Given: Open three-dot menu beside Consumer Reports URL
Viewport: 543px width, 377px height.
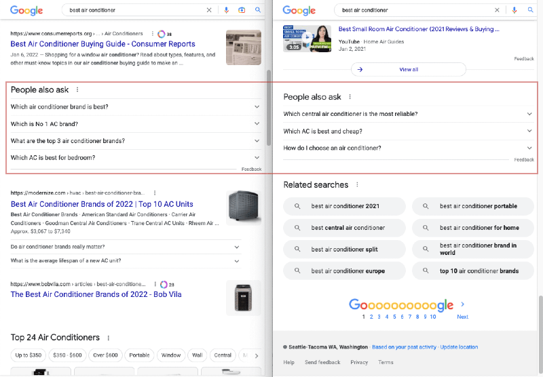Looking at the screenshot, I should (x=152, y=33).
